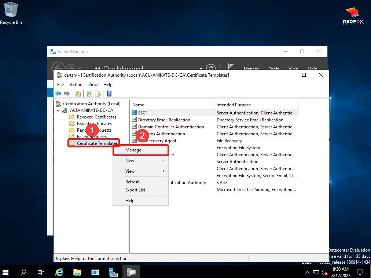Select the Revoked Certificates folder
The image size is (371, 278).
coord(96,117)
